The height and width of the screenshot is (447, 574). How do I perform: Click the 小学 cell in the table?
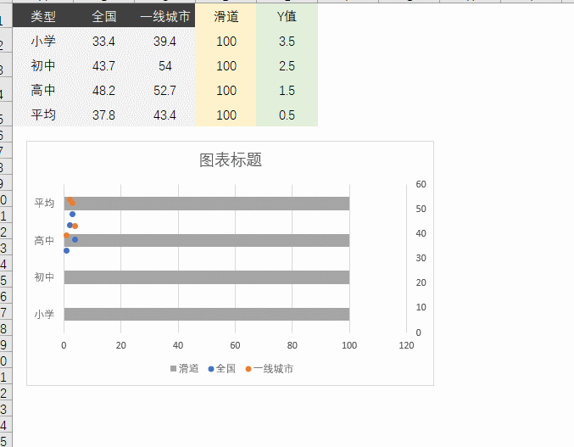(43, 41)
